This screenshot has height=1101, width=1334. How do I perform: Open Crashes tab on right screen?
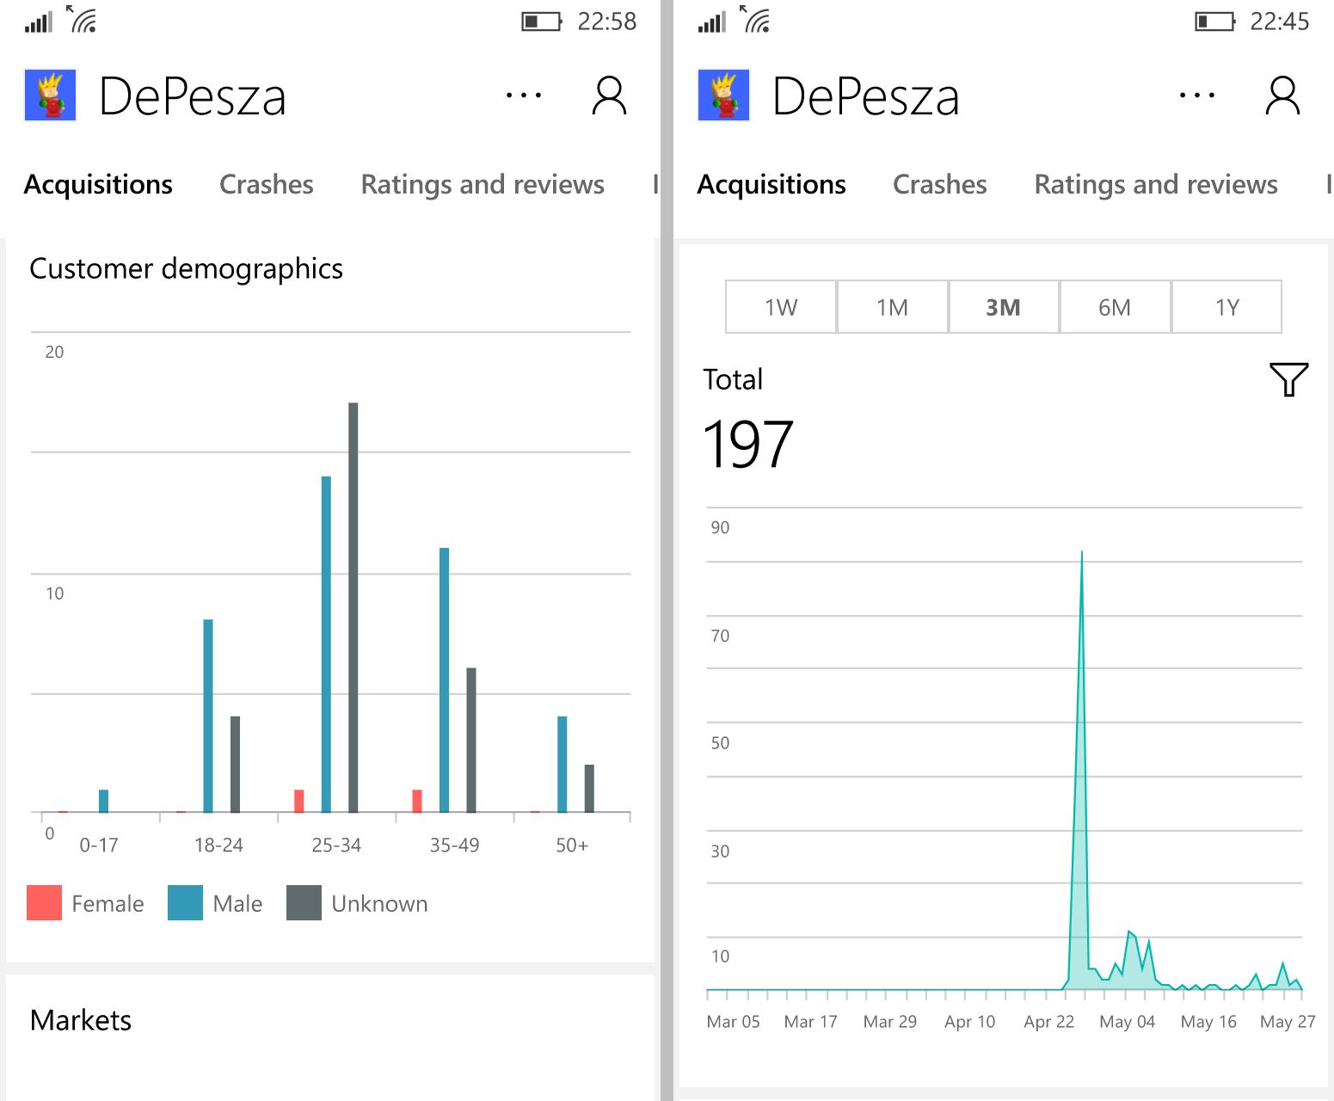click(940, 184)
